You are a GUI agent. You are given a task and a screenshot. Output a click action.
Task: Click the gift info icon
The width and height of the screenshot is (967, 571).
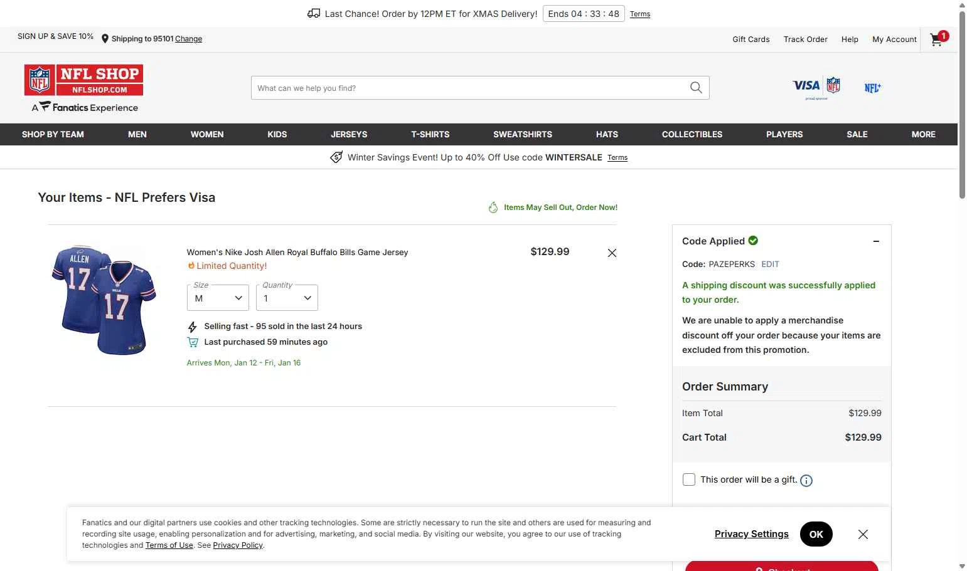pyautogui.click(x=806, y=481)
